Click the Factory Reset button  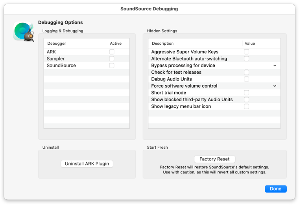click(214, 159)
